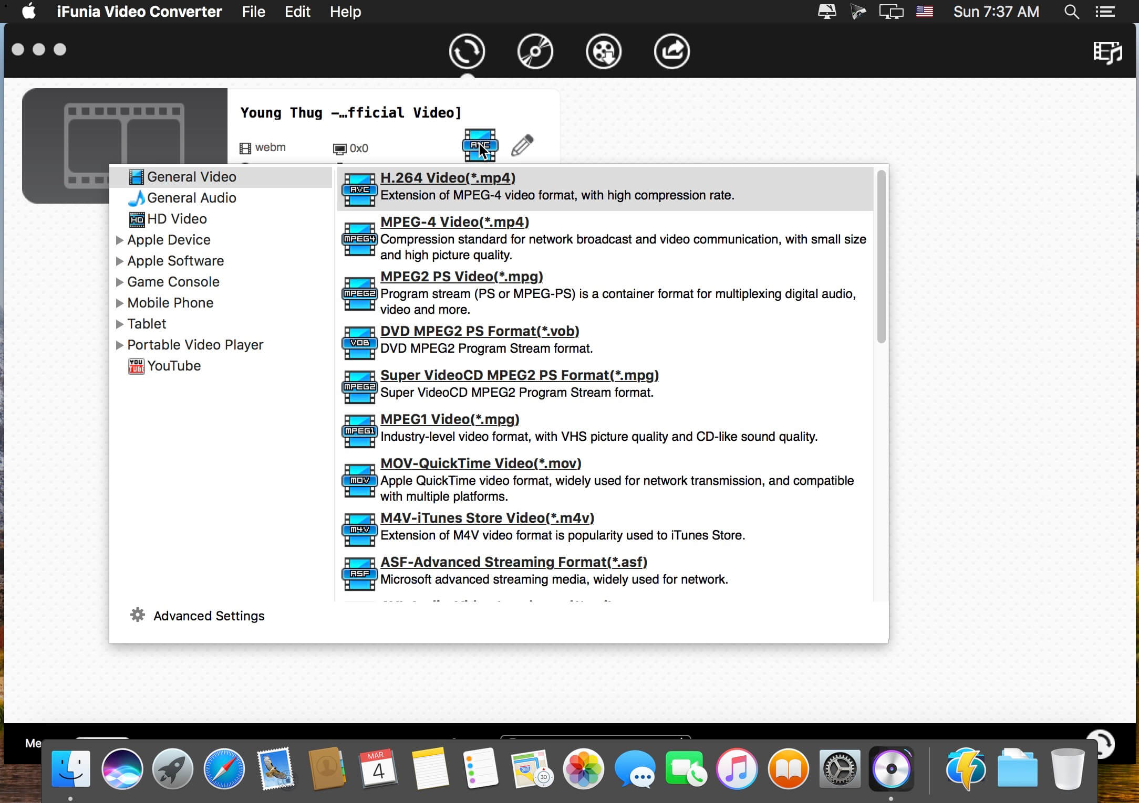
Task: Open the File menu
Action: (x=253, y=12)
